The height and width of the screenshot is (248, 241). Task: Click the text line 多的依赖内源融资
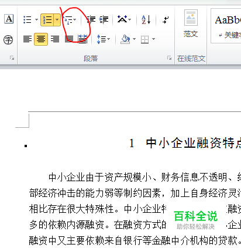point(98,225)
